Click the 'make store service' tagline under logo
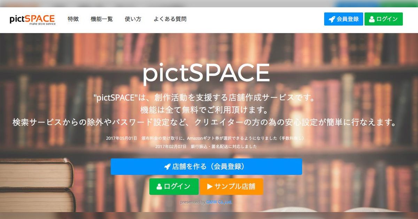This screenshot has height=219, width=418. pyautogui.click(x=42, y=24)
